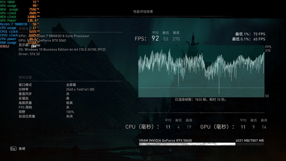Click the GPU minimum milliseconds value 9
The width and height of the screenshot is (286, 161).
click(253, 127)
